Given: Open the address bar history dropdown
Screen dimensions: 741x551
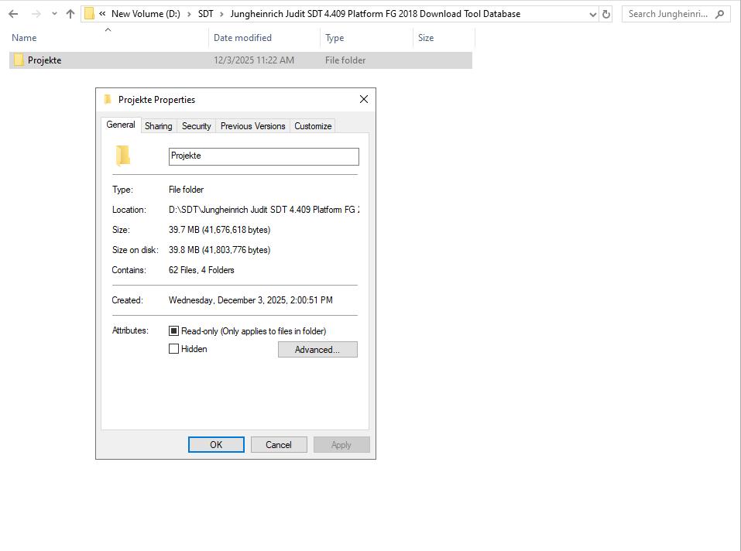Looking at the screenshot, I should pyautogui.click(x=592, y=13).
